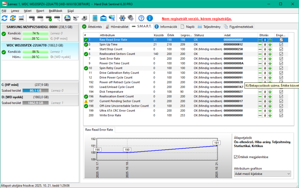
Task: Click the speaker sound icon in toolbar
Action: click(x=130, y=18)
